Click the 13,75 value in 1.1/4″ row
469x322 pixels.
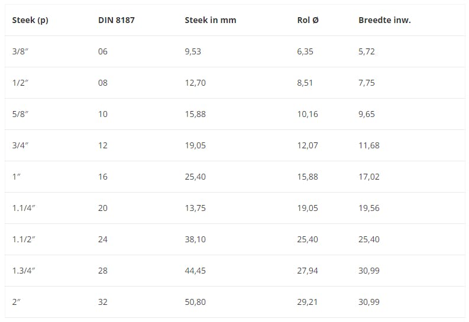coord(195,208)
